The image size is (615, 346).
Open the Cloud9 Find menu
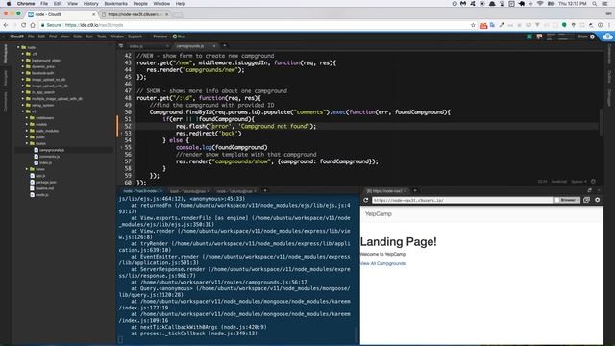pyautogui.click(x=53, y=37)
